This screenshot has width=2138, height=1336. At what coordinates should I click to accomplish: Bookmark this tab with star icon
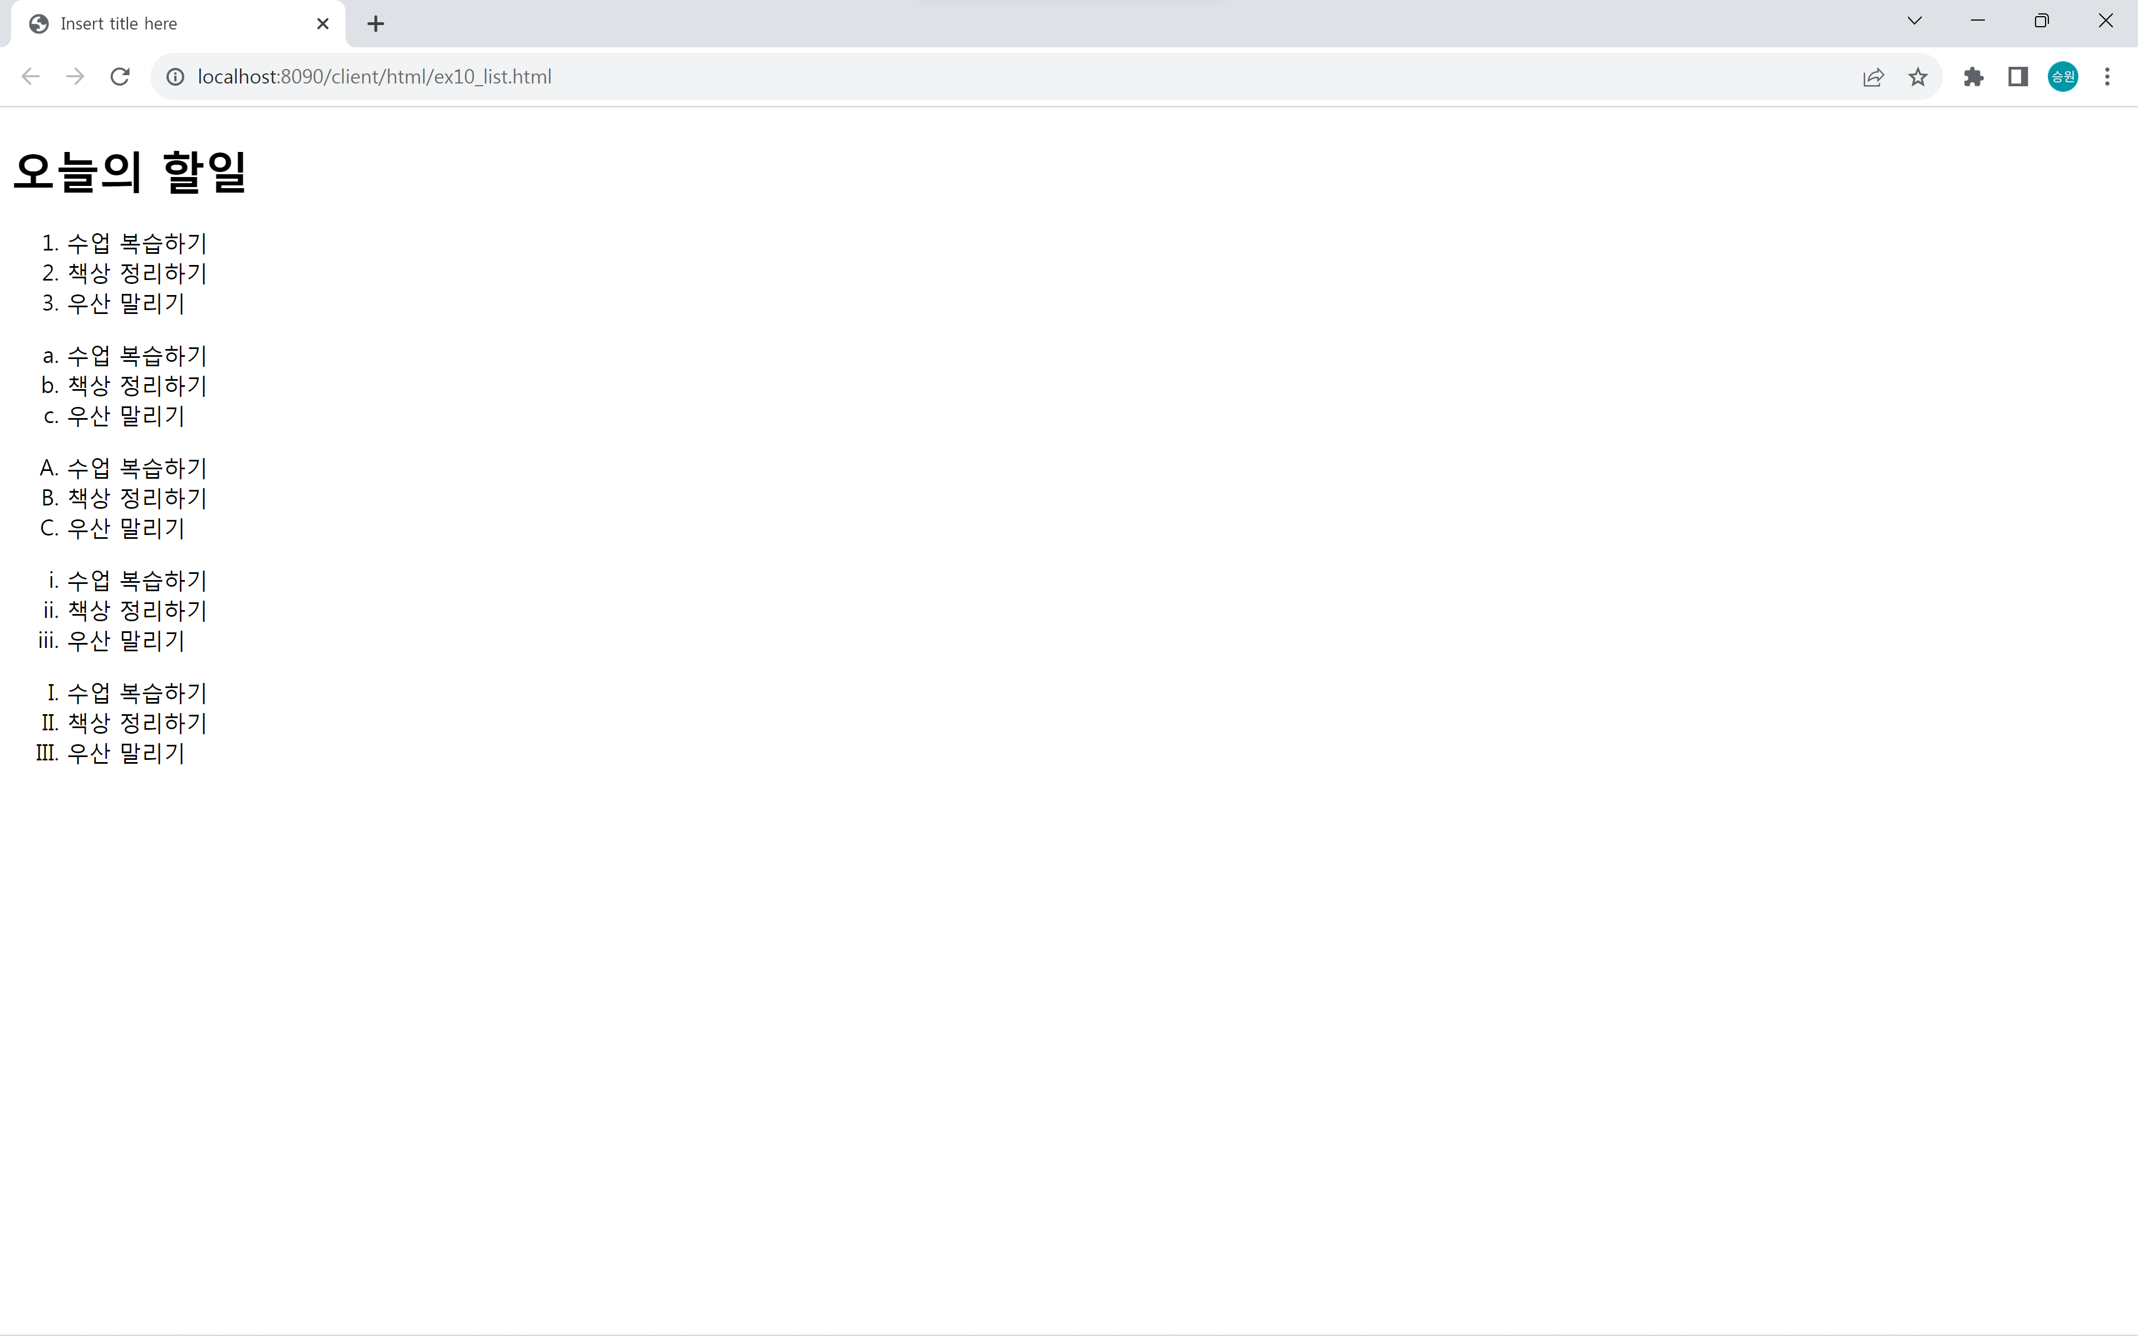(x=1917, y=77)
